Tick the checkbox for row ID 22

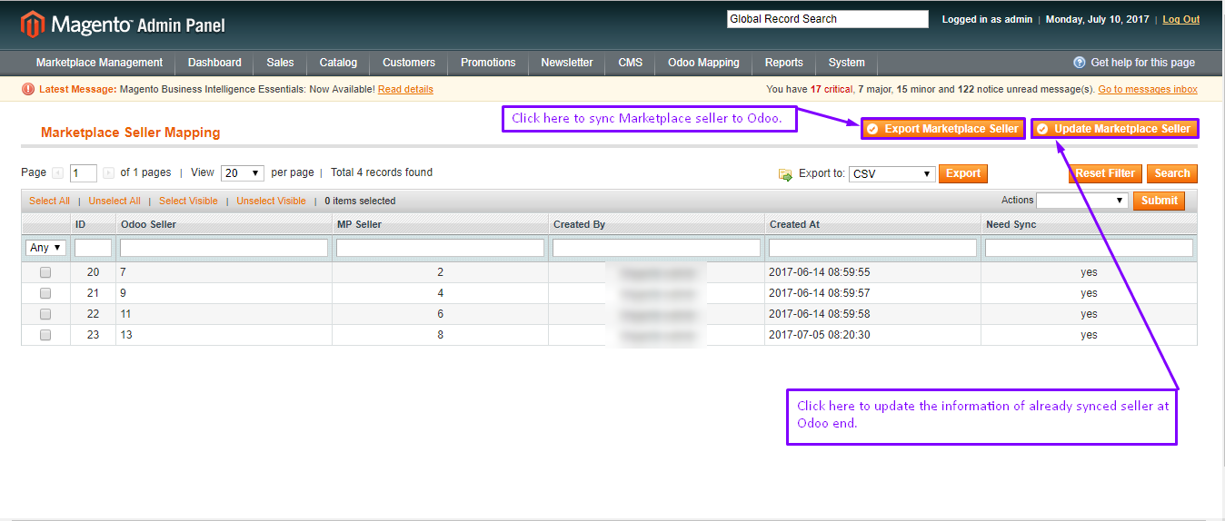[x=45, y=314]
